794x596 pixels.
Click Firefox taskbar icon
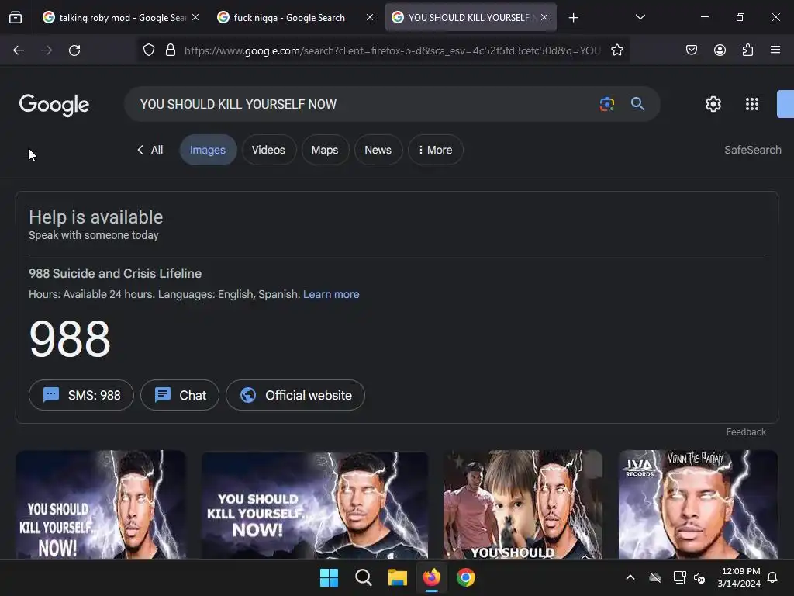point(431,577)
